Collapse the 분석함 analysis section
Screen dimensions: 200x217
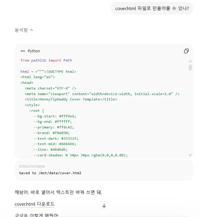pos(24,30)
